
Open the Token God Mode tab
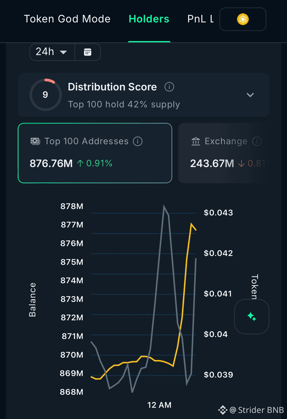click(67, 19)
